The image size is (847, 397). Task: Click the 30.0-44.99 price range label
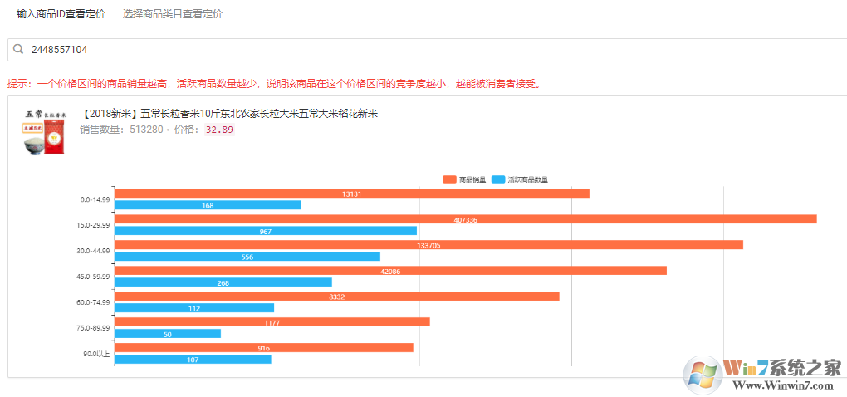pyautogui.click(x=94, y=251)
